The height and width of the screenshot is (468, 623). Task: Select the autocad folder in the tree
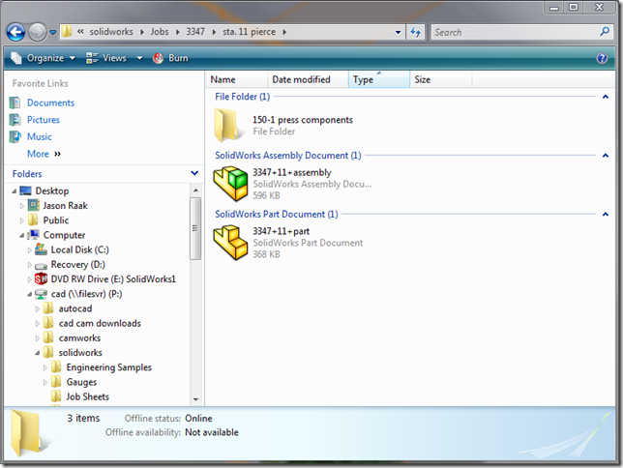click(75, 308)
